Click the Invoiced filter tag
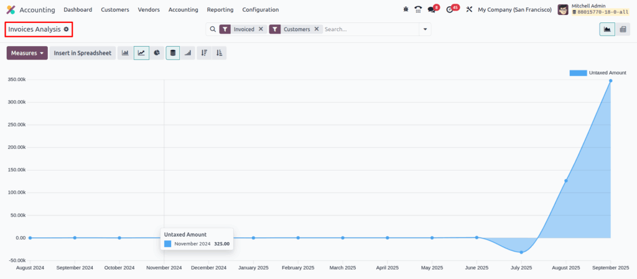The height and width of the screenshot is (279, 637). coord(244,29)
